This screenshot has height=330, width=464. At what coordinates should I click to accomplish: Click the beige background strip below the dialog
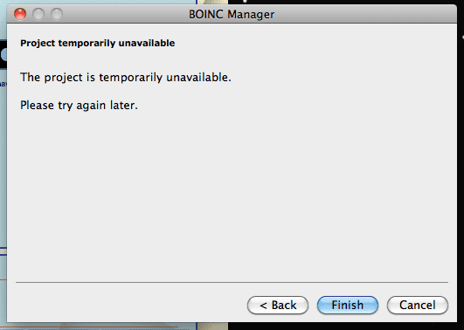point(212,327)
